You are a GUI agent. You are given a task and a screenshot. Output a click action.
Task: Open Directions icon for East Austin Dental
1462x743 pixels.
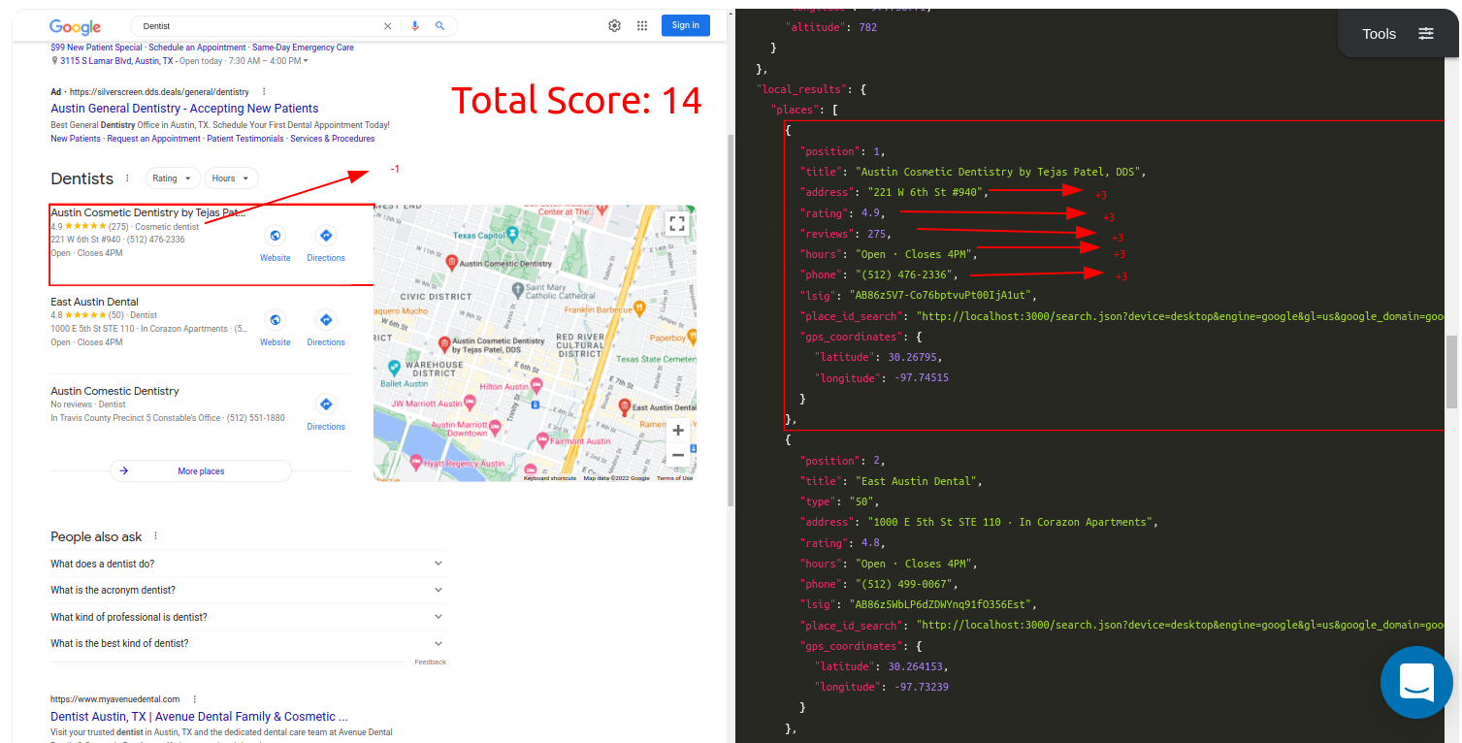tap(326, 320)
